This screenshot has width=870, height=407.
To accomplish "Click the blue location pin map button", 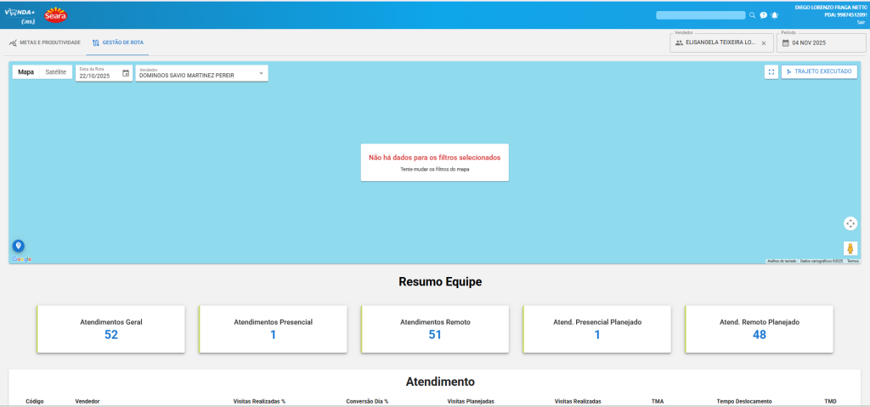I will coord(19,246).
